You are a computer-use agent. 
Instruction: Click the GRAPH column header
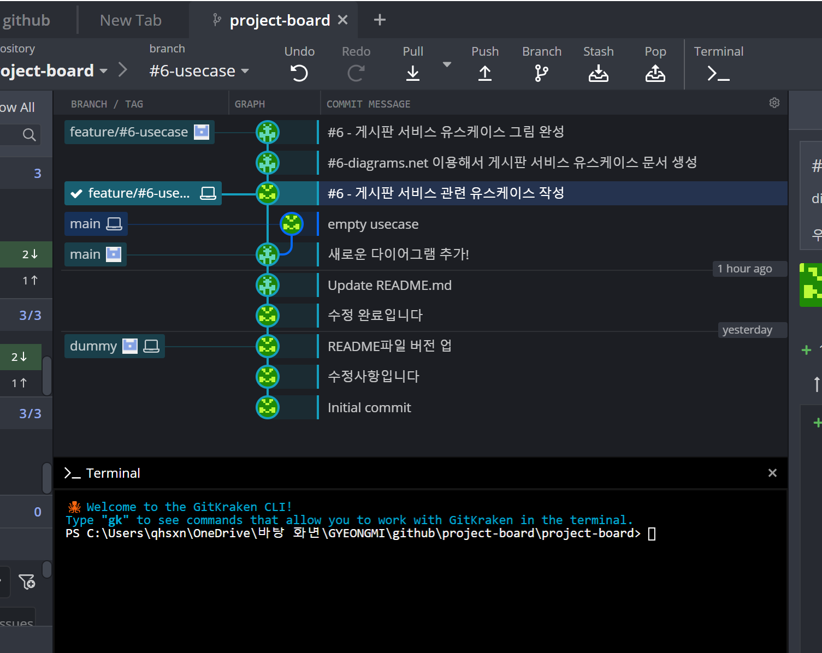point(250,104)
